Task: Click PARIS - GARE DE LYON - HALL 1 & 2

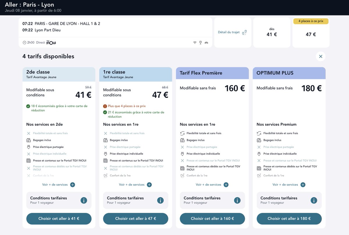Action: (x=67, y=24)
